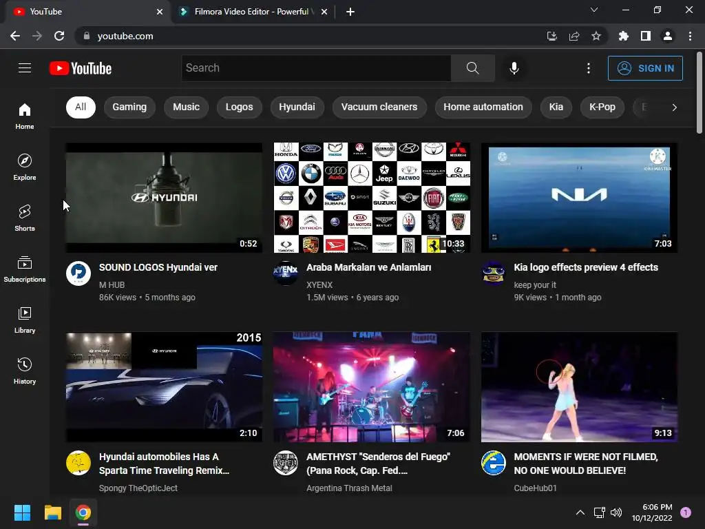This screenshot has width=705, height=529.
Task: Open History in sidebar
Action: (25, 370)
